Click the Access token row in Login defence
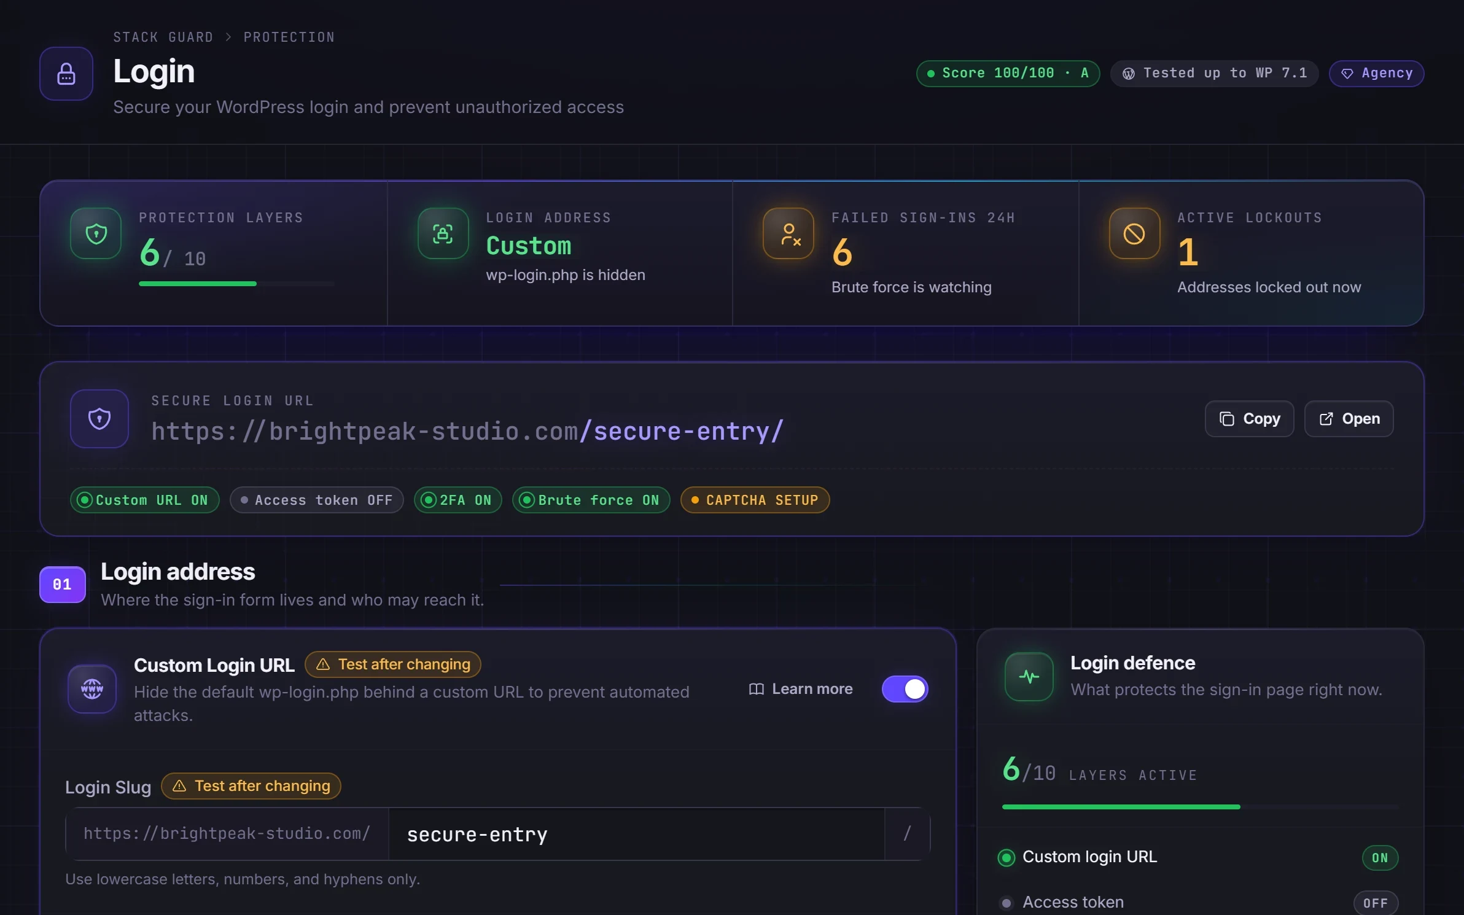The image size is (1464, 915). click(x=1199, y=903)
